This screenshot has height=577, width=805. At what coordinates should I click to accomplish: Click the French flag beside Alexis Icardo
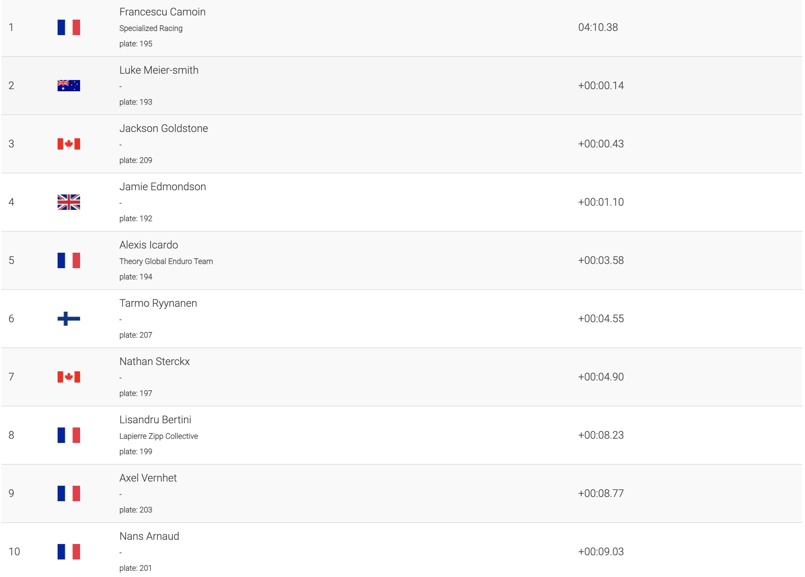point(68,260)
